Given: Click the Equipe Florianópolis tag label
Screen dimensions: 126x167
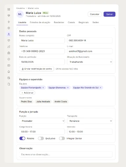Looking at the screenshot, I should [31, 87].
